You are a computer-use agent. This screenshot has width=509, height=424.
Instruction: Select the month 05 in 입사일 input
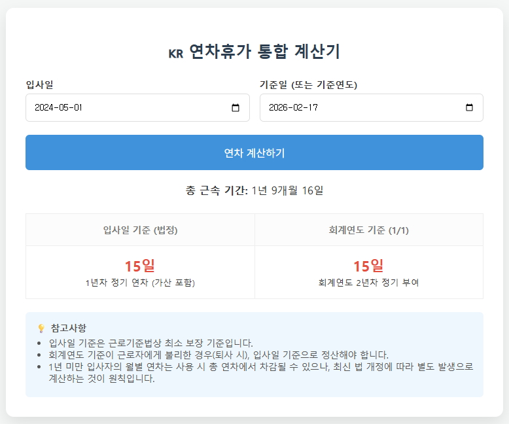coord(65,108)
